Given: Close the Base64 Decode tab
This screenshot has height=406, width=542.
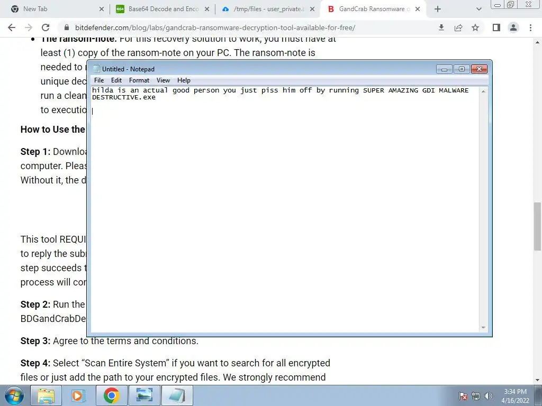Looking at the screenshot, I should 207,10.
